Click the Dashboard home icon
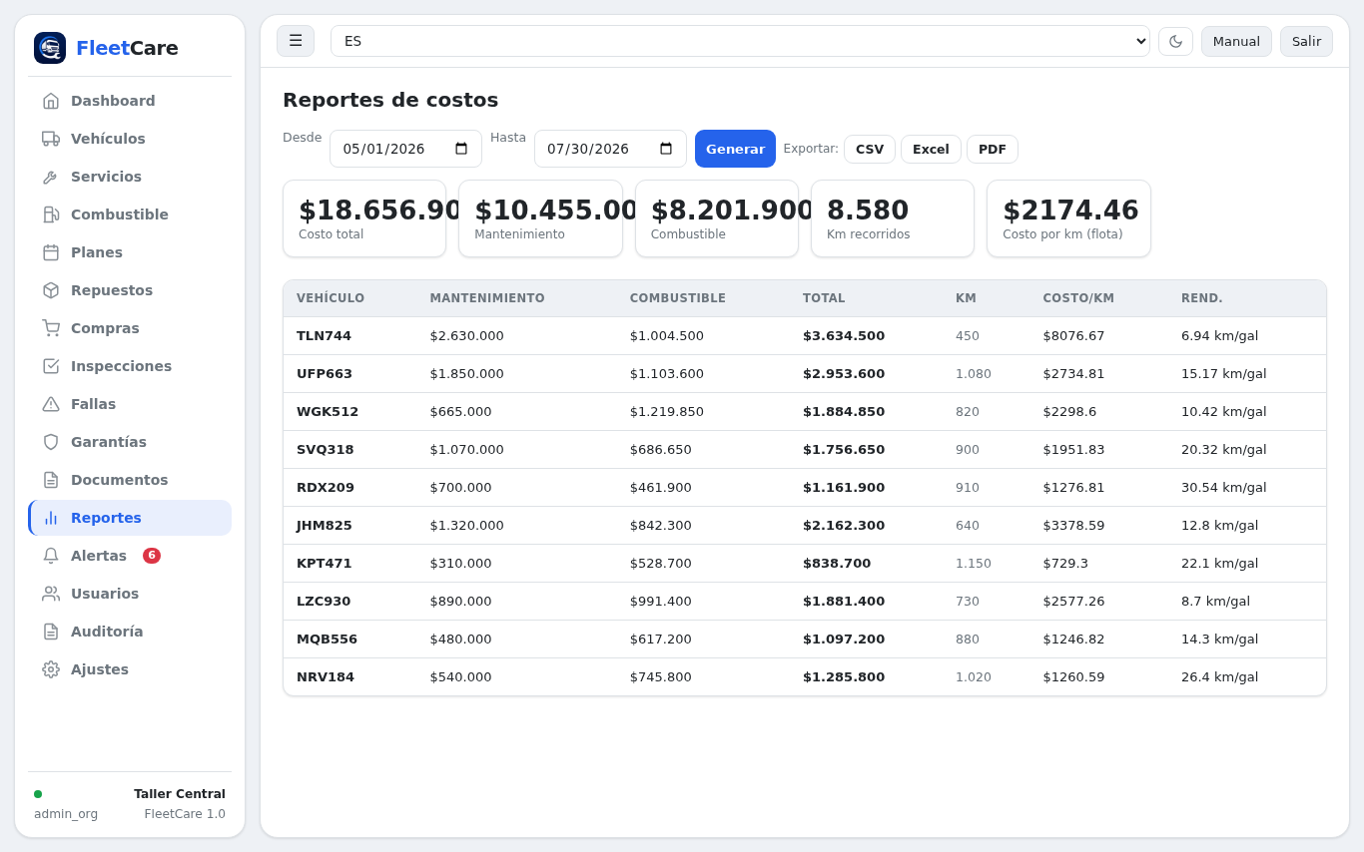Image resolution: width=1364 pixels, height=852 pixels. click(x=51, y=101)
